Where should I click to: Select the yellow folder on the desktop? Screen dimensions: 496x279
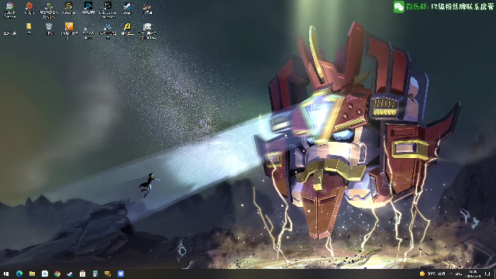(x=29, y=28)
